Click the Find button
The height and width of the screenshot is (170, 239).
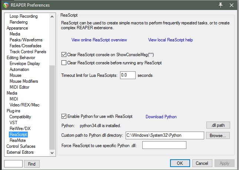[x=32, y=164]
